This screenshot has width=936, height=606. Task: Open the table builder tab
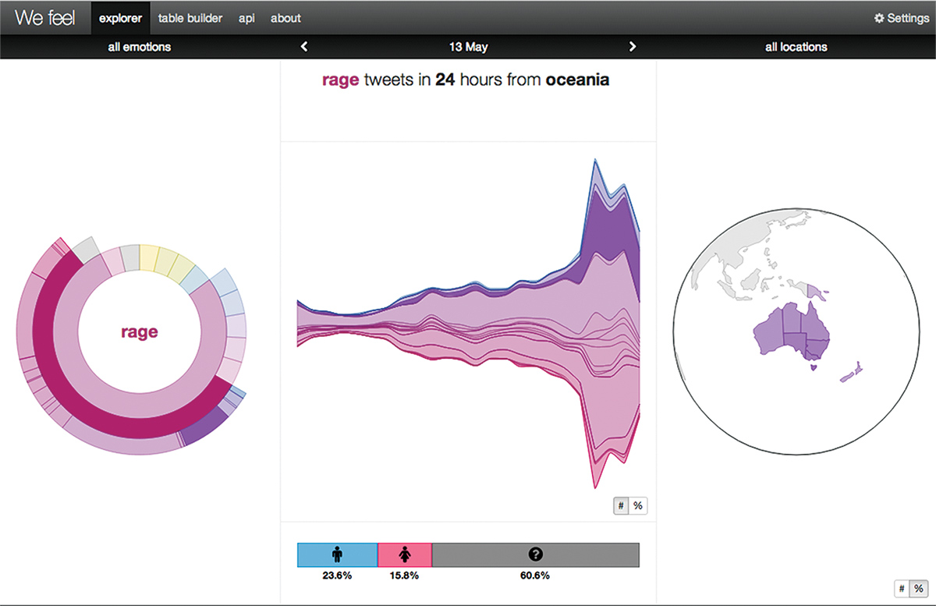[x=190, y=18]
